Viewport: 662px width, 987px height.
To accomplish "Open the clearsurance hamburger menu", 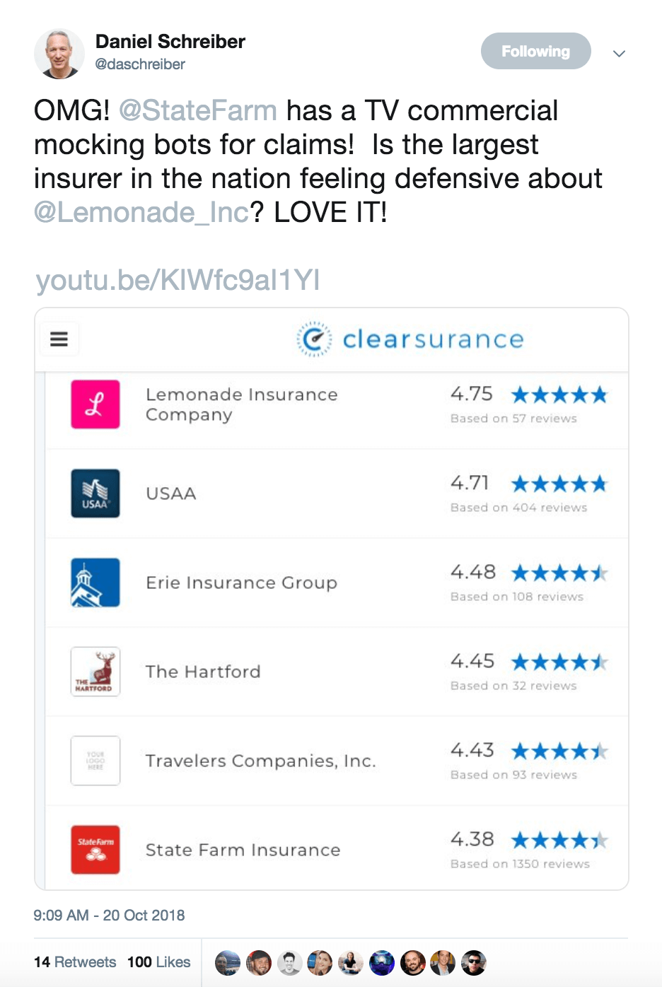I will tap(59, 339).
